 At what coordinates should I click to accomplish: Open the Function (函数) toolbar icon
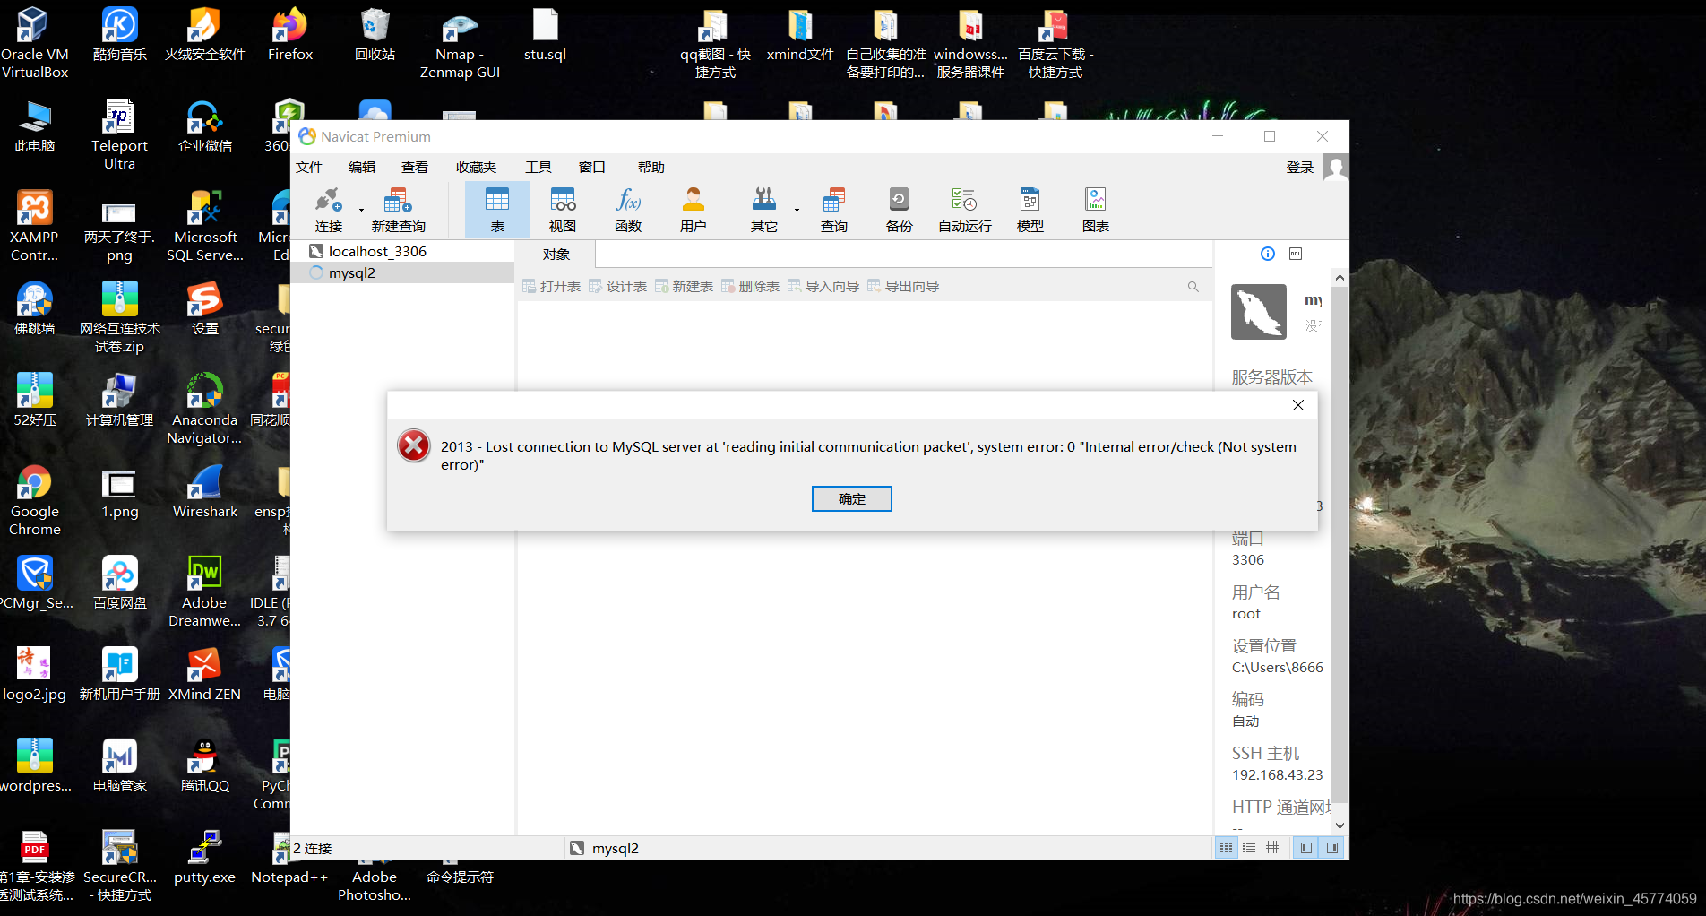click(x=628, y=210)
